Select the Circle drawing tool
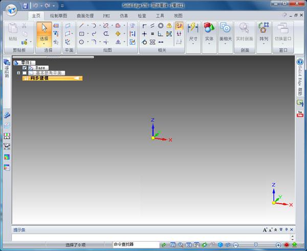 pyautogui.click(x=82, y=42)
